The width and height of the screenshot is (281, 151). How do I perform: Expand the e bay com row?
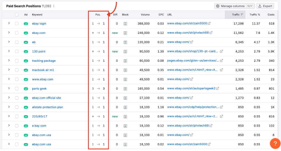pyautogui.click(x=9, y=126)
